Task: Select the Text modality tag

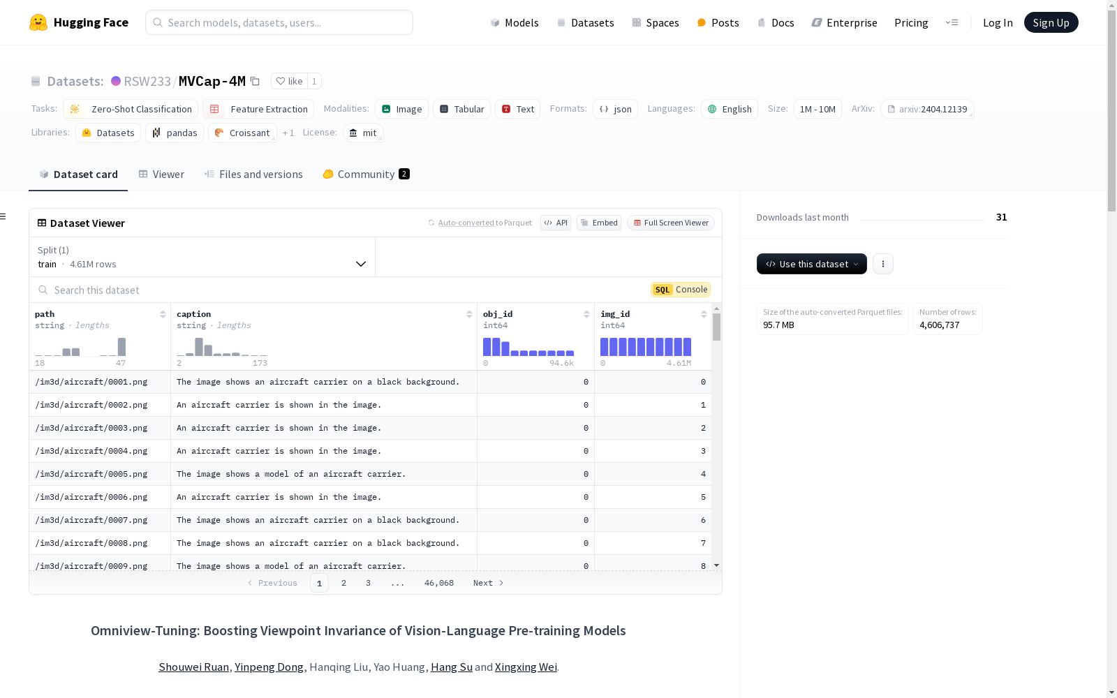Action: click(x=517, y=109)
